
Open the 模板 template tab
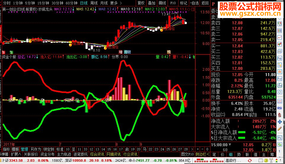coord(15,149)
